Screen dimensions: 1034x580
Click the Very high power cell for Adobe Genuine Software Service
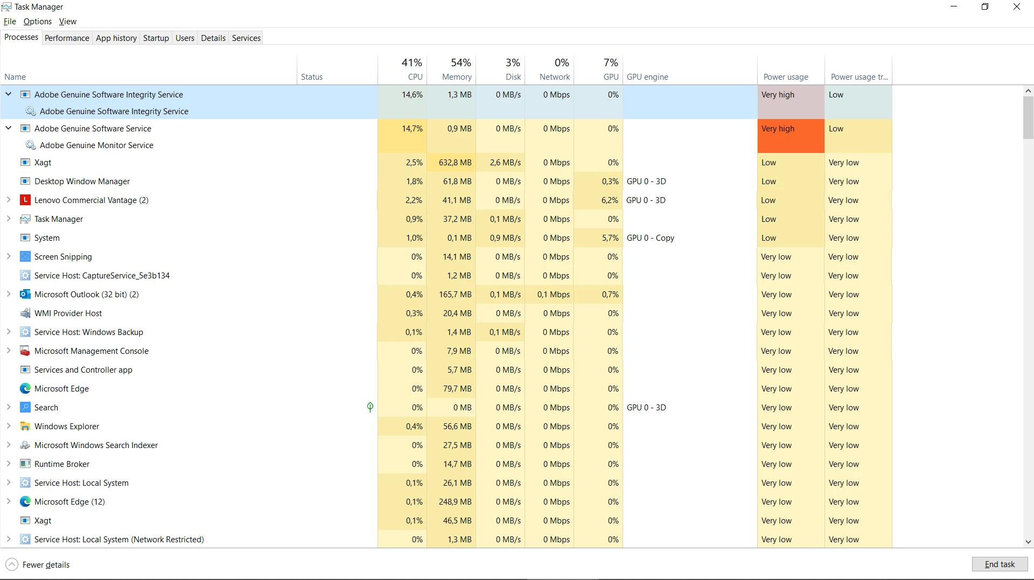click(791, 136)
